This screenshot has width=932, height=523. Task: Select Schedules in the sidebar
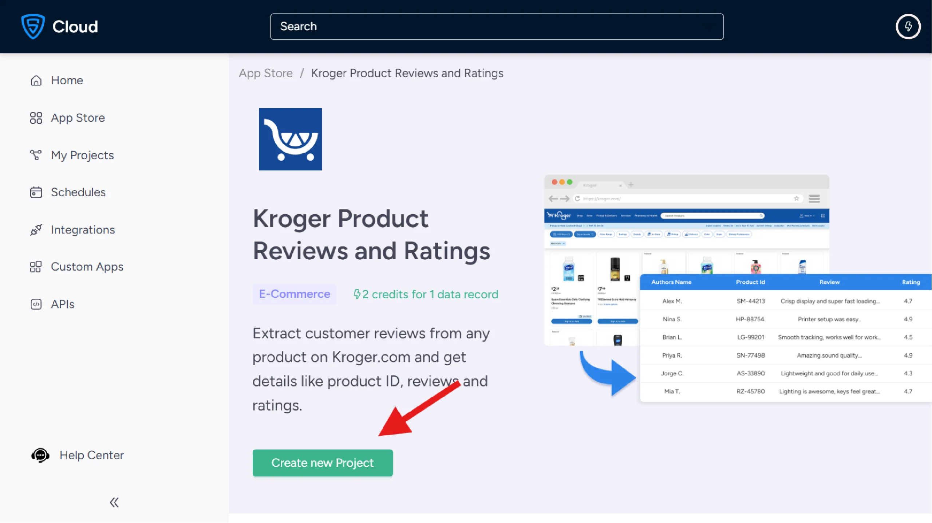point(78,192)
